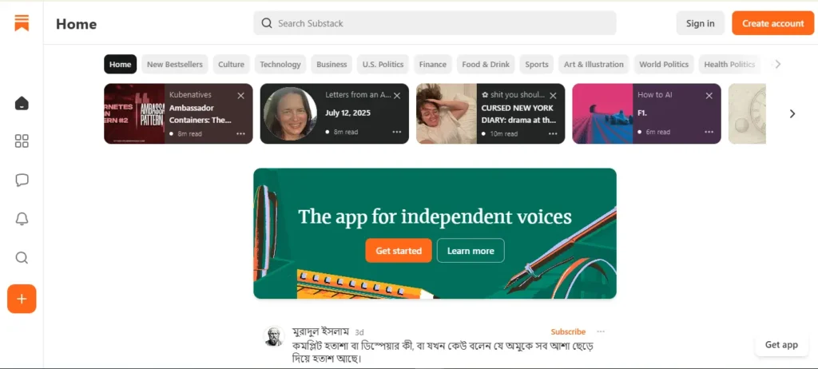Open the Home icon in sidebar
The image size is (818, 369).
tap(22, 103)
